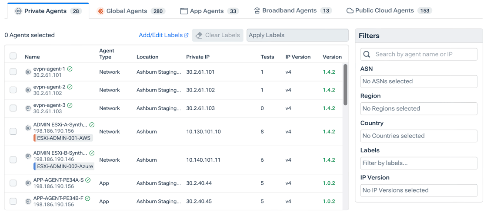
Task: Open the Region filter dropdown
Action: [419, 109]
